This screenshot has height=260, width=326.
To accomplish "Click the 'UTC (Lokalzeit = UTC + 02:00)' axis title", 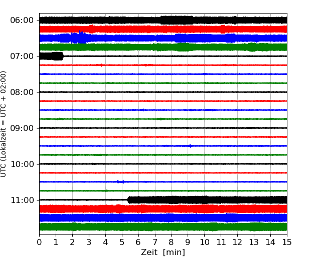I will click(4, 124).
